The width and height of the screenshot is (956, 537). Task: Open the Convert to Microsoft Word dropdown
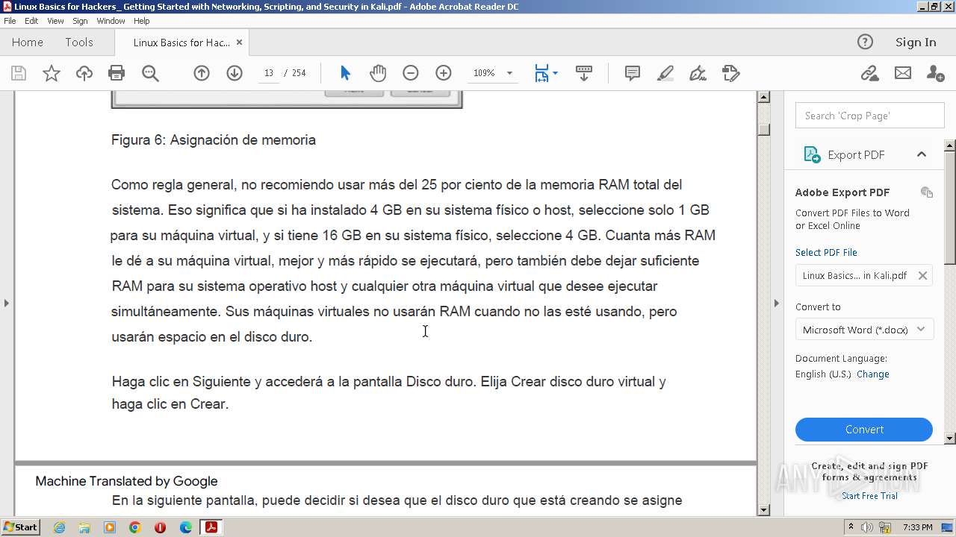(x=864, y=330)
